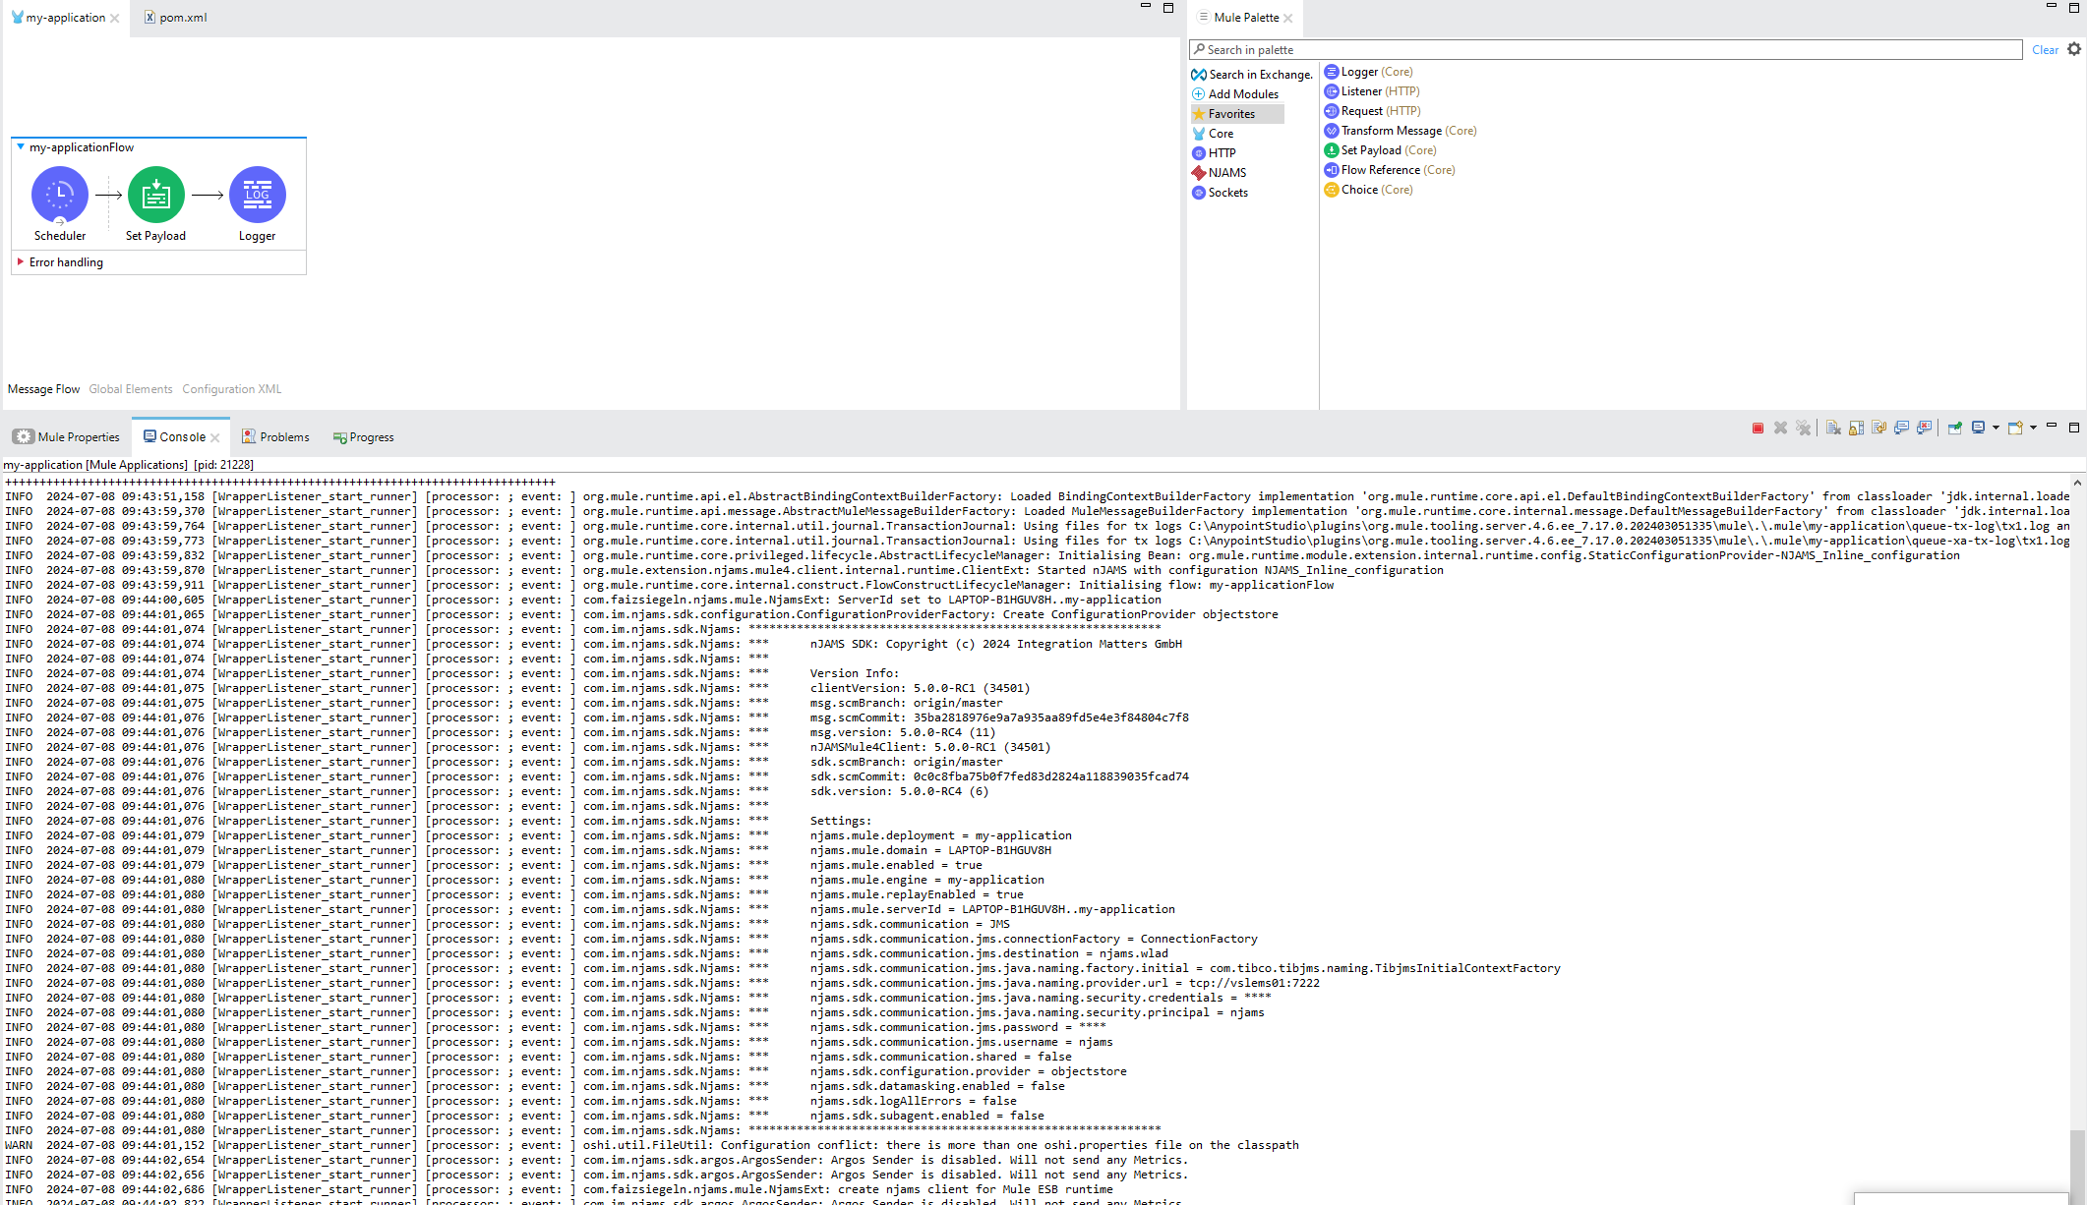
Task: Expand the Error handling section
Action: click(21, 261)
